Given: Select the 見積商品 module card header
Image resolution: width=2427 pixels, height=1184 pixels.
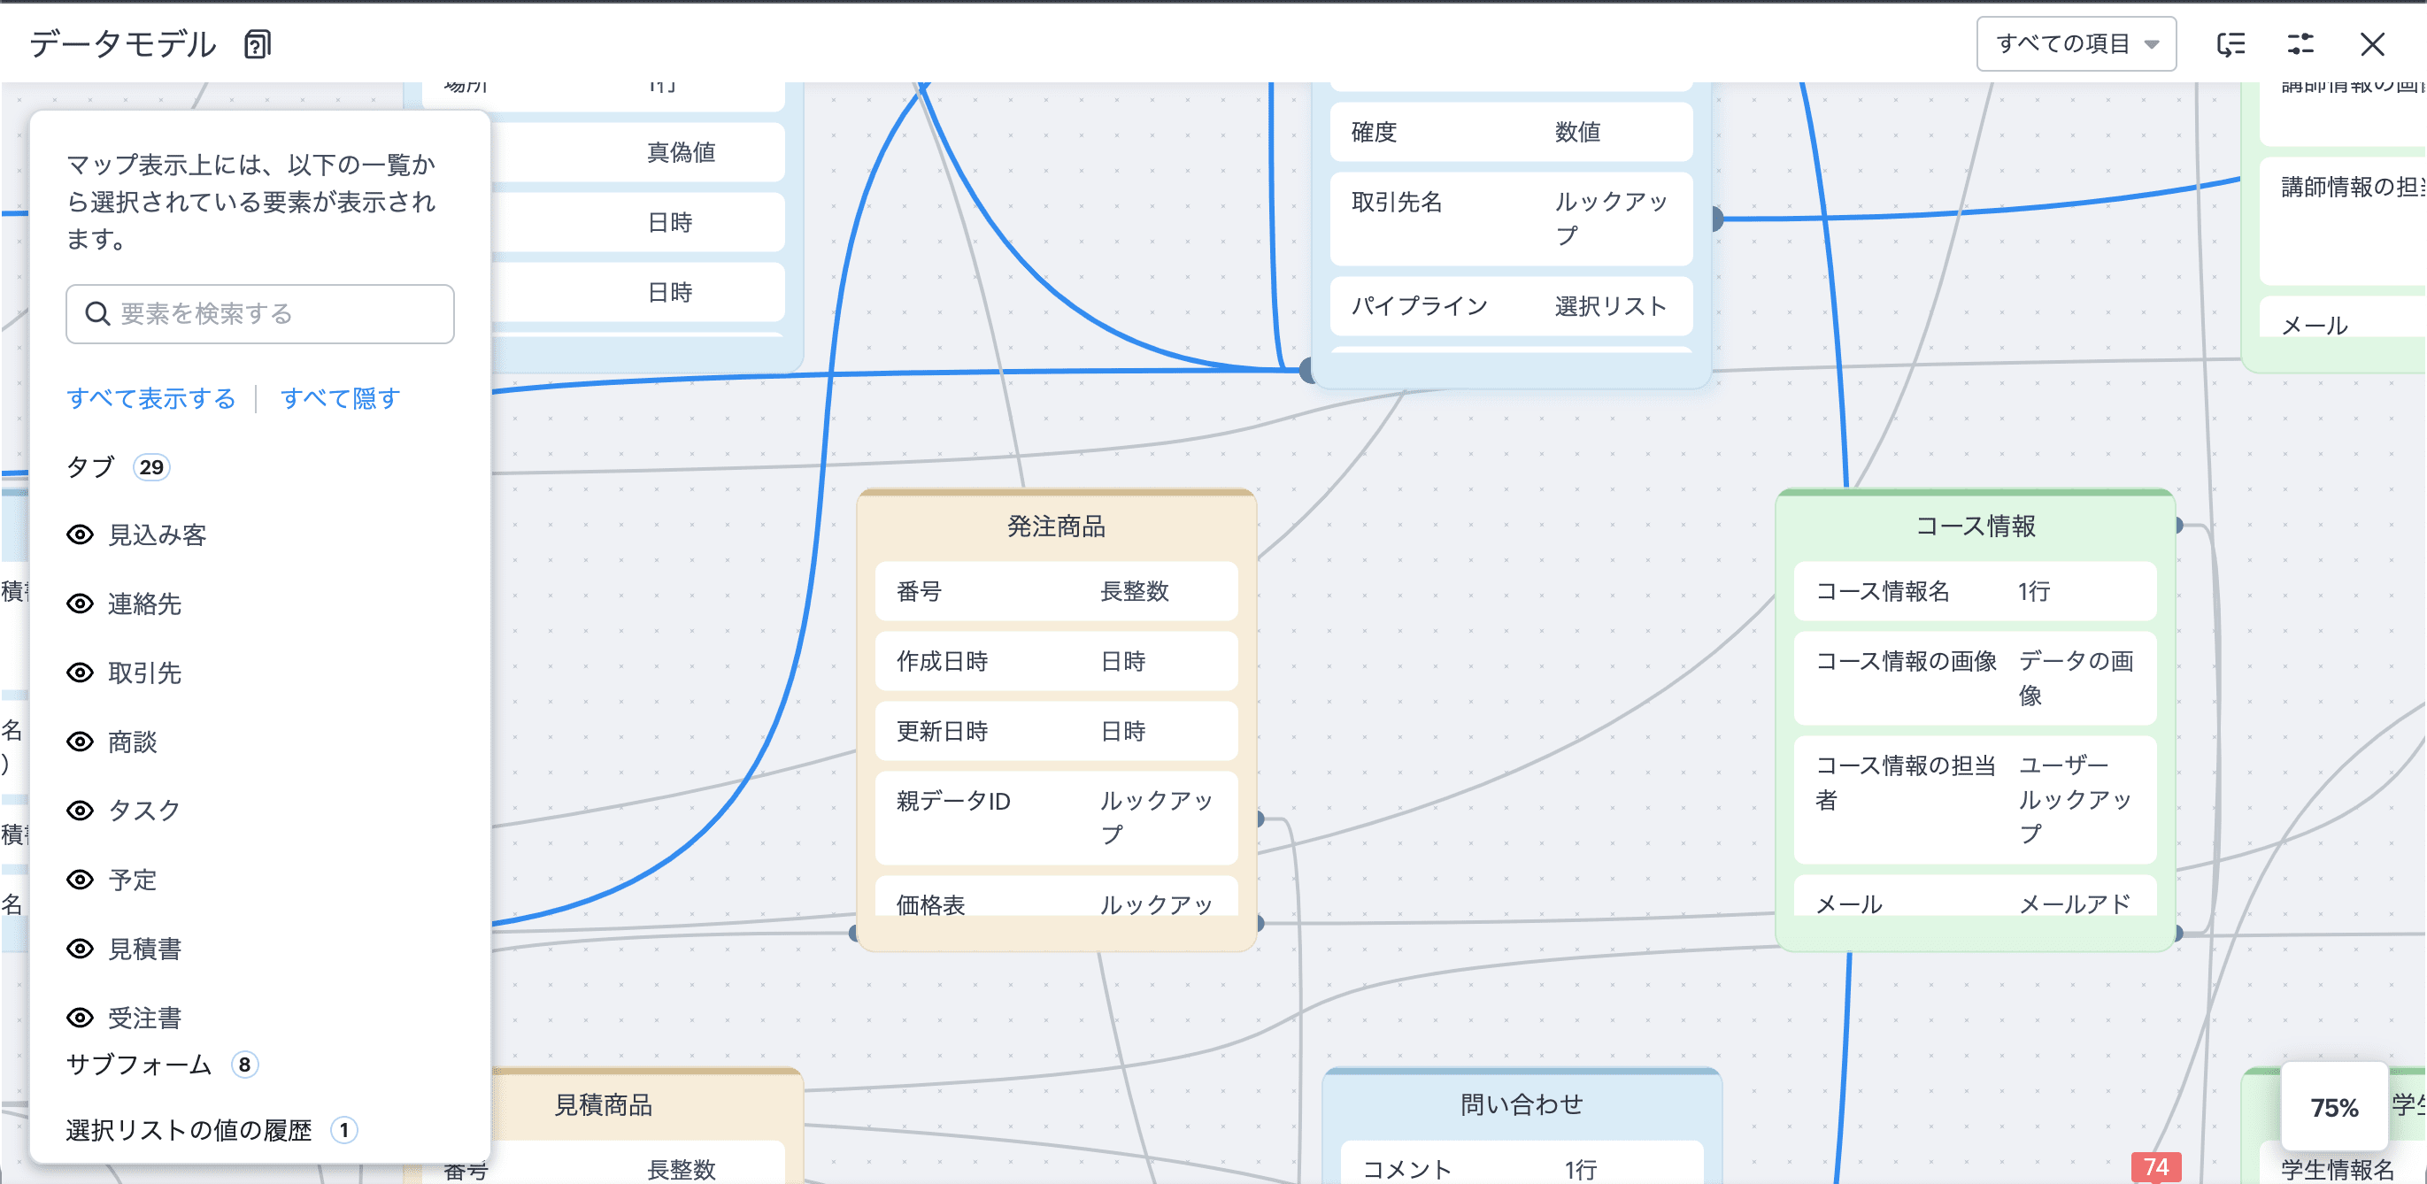Looking at the screenshot, I should tap(603, 1104).
